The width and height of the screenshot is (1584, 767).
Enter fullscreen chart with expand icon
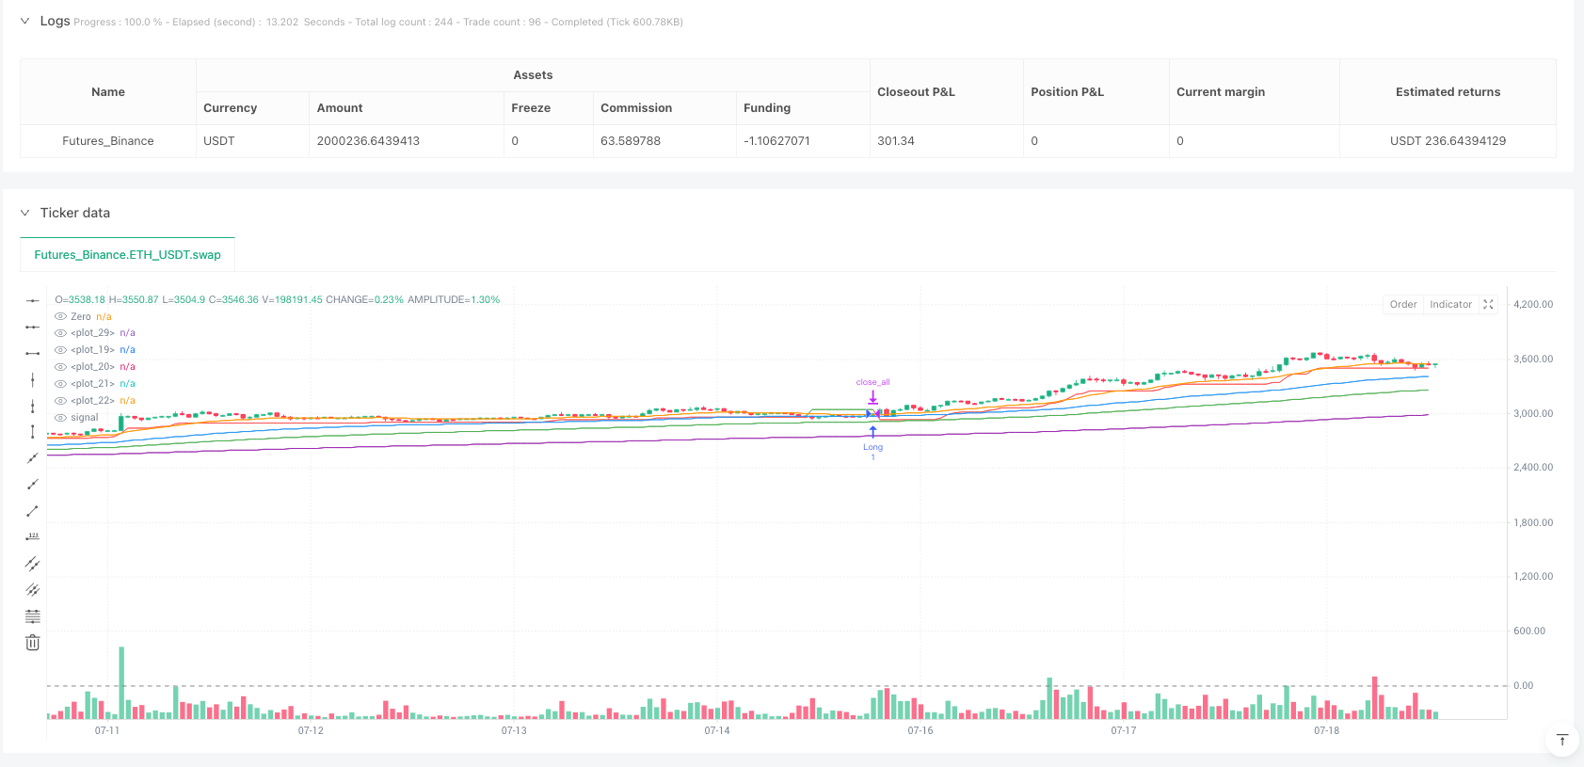[x=1488, y=305]
